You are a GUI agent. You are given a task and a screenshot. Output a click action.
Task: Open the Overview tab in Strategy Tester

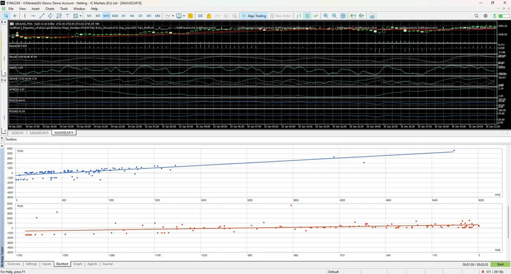(x=14, y=264)
